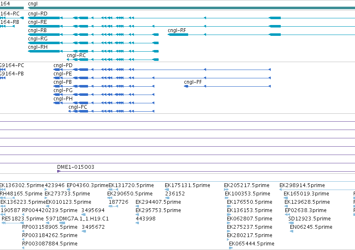Open the EK062807.5prime EST
The height and width of the screenshot is (250, 355).
(x=249, y=219)
